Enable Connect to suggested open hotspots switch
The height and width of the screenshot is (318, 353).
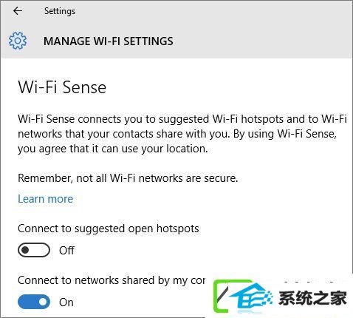(x=34, y=250)
